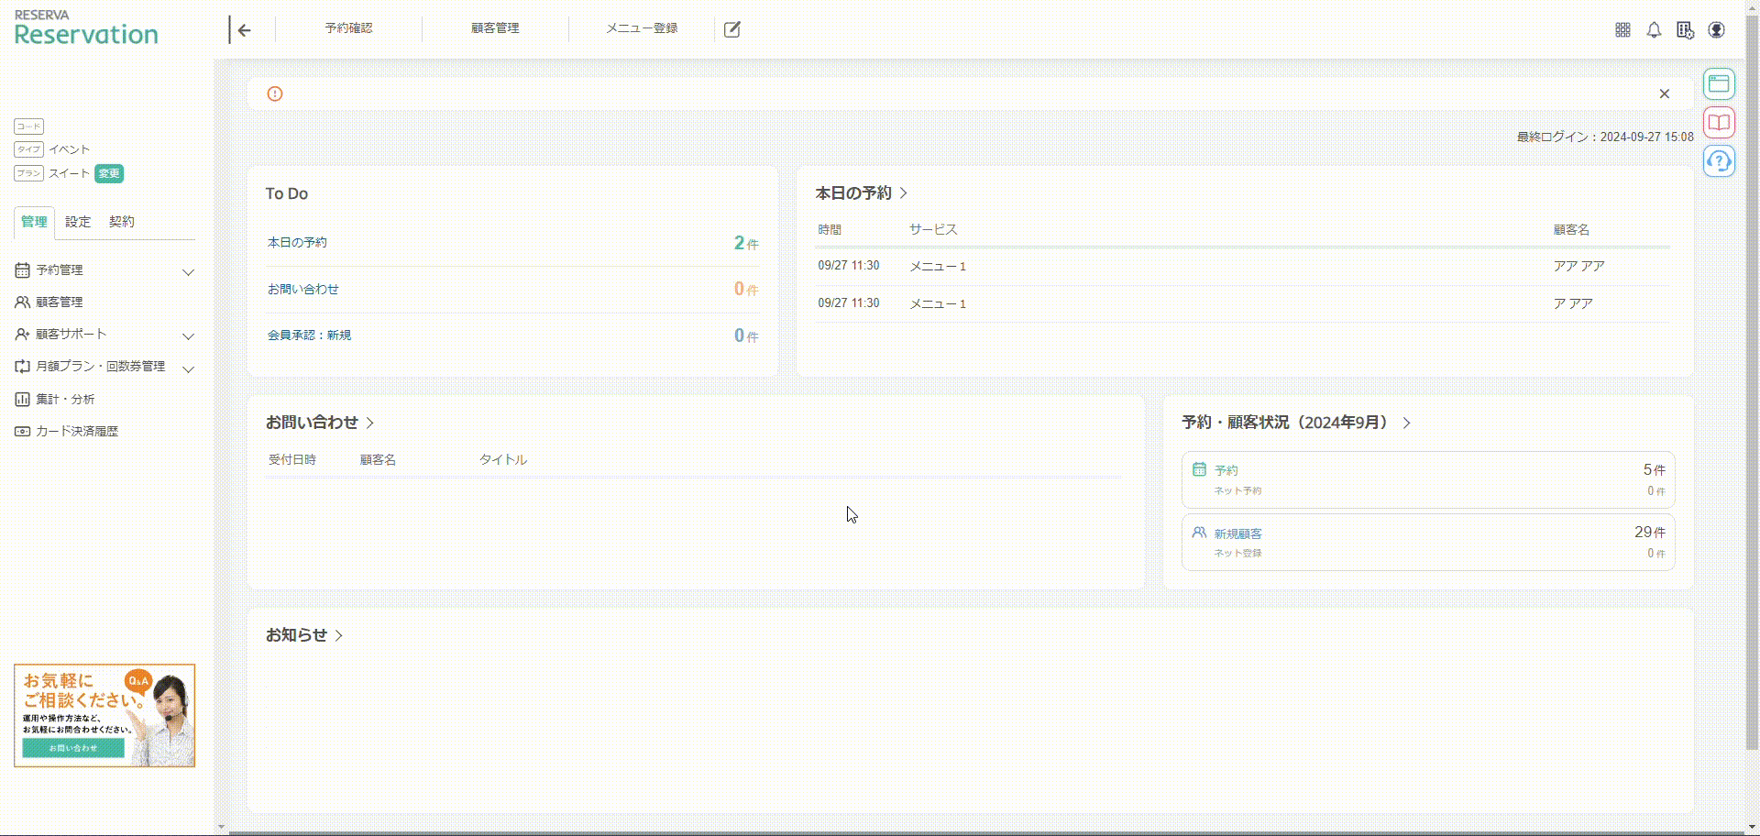Open reservation row for customer ア アア
Viewport: 1760px width, 836px height.
[x=1242, y=303]
